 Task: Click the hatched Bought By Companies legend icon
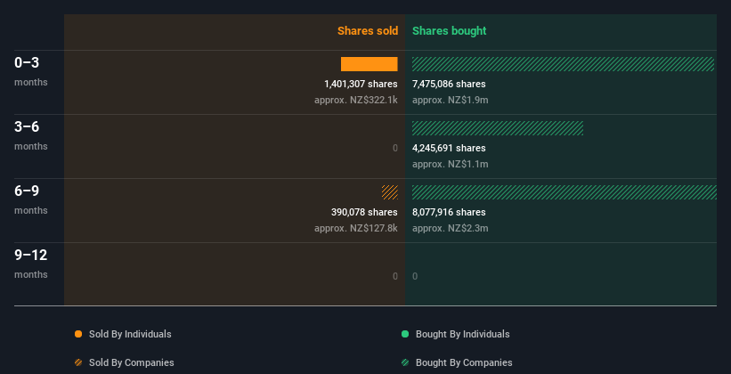tap(405, 362)
